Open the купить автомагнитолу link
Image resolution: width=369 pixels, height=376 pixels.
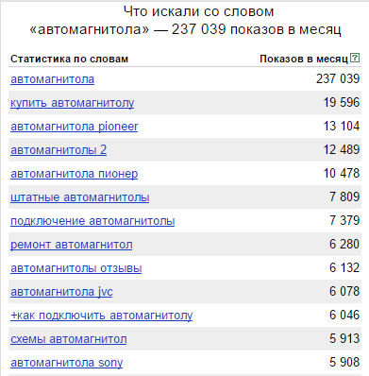point(73,103)
